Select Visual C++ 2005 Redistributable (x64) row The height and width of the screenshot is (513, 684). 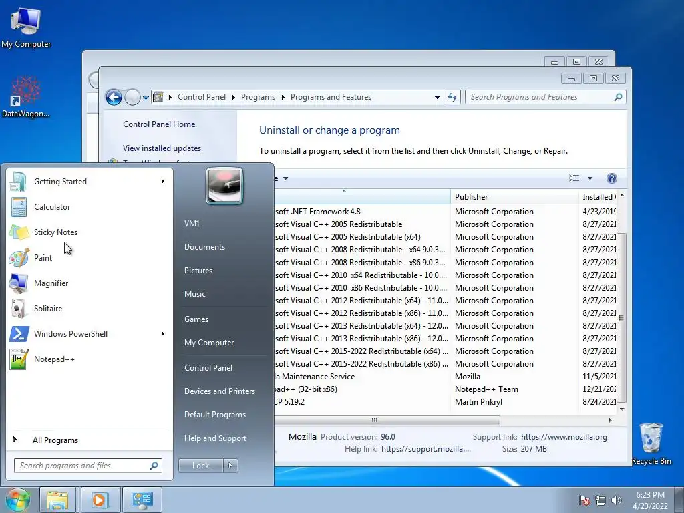click(x=445, y=237)
